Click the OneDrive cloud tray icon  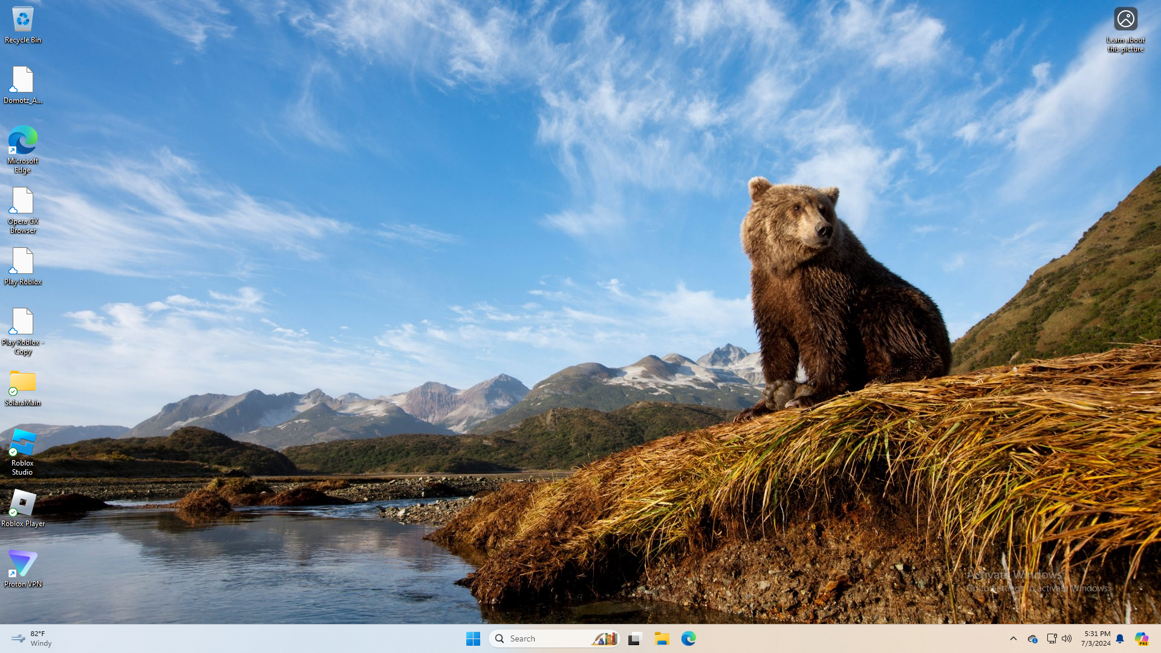coord(1032,638)
